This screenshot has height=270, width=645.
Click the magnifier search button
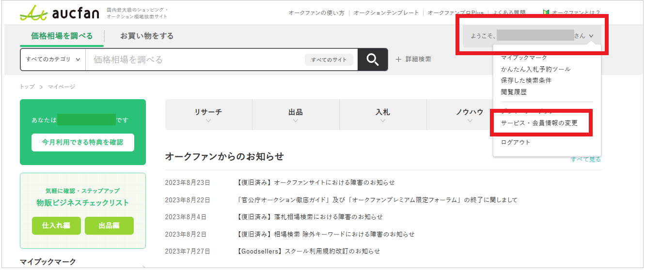(x=372, y=60)
